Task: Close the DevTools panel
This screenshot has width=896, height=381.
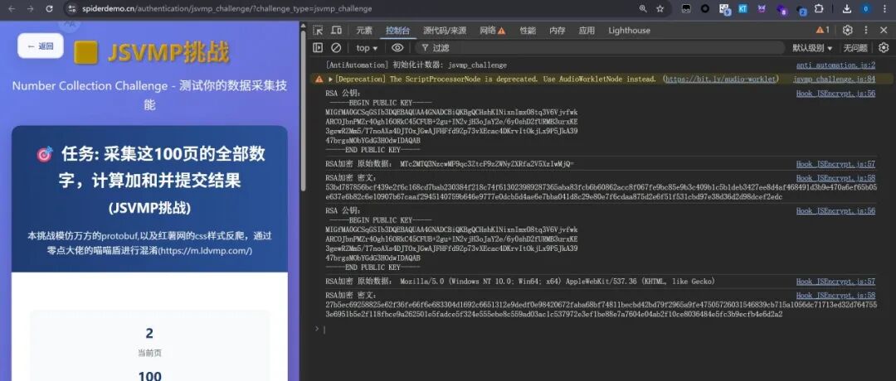Action: (x=884, y=30)
